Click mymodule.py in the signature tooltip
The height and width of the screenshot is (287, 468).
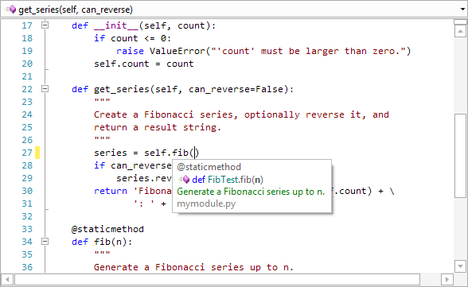(x=206, y=204)
